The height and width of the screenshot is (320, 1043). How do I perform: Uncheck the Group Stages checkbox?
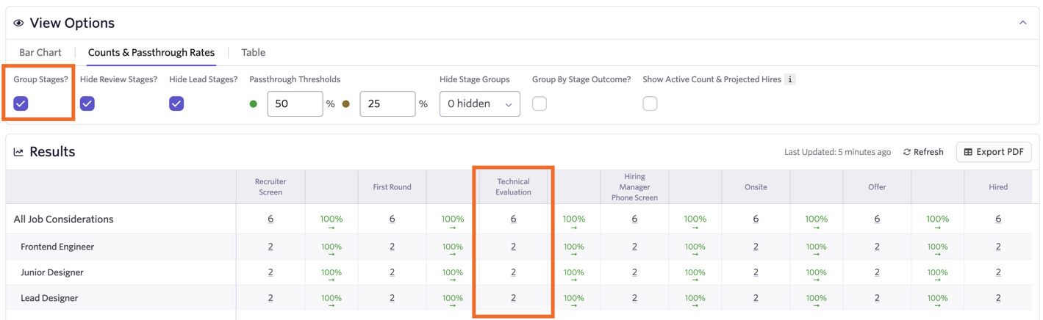click(21, 103)
